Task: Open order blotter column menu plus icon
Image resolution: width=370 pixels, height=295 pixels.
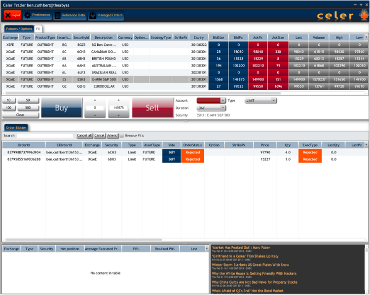Action: (x=366, y=145)
